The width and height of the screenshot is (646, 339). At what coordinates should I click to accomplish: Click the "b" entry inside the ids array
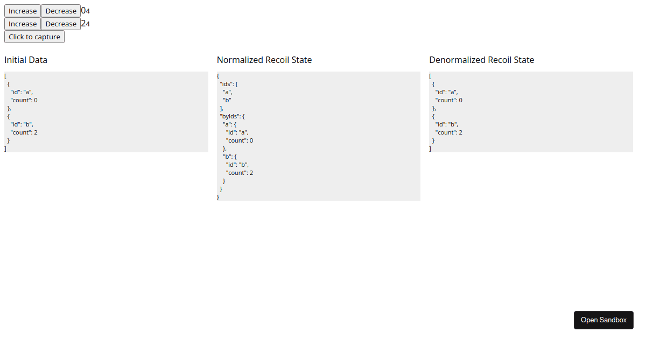(x=226, y=100)
